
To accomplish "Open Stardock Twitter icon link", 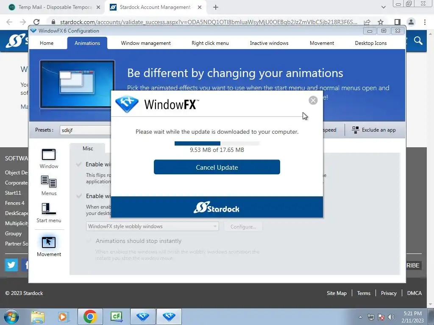I will (11, 265).
